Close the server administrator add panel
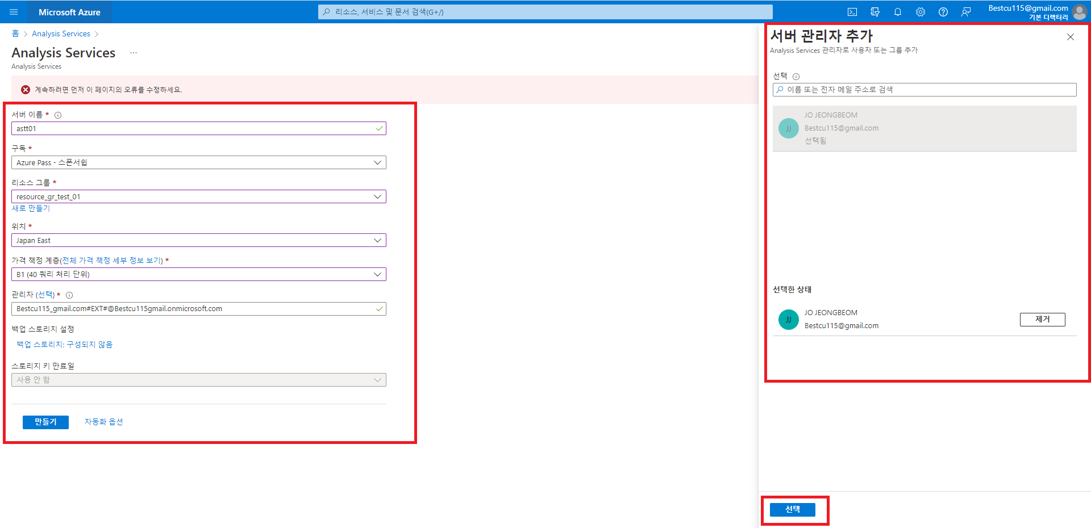The height and width of the screenshot is (528, 1091). coord(1071,37)
